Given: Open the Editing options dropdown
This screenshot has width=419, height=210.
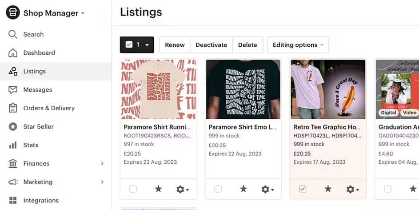Looking at the screenshot, I should point(298,45).
